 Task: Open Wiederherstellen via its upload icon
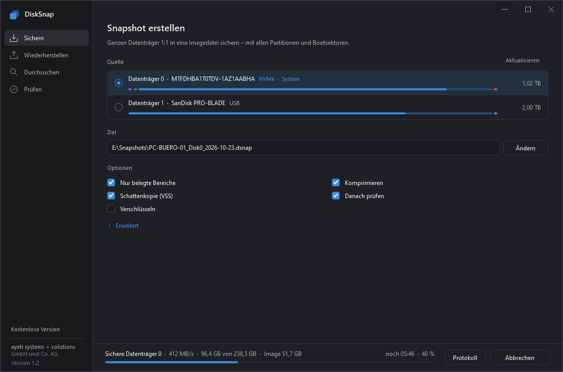(x=14, y=55)
